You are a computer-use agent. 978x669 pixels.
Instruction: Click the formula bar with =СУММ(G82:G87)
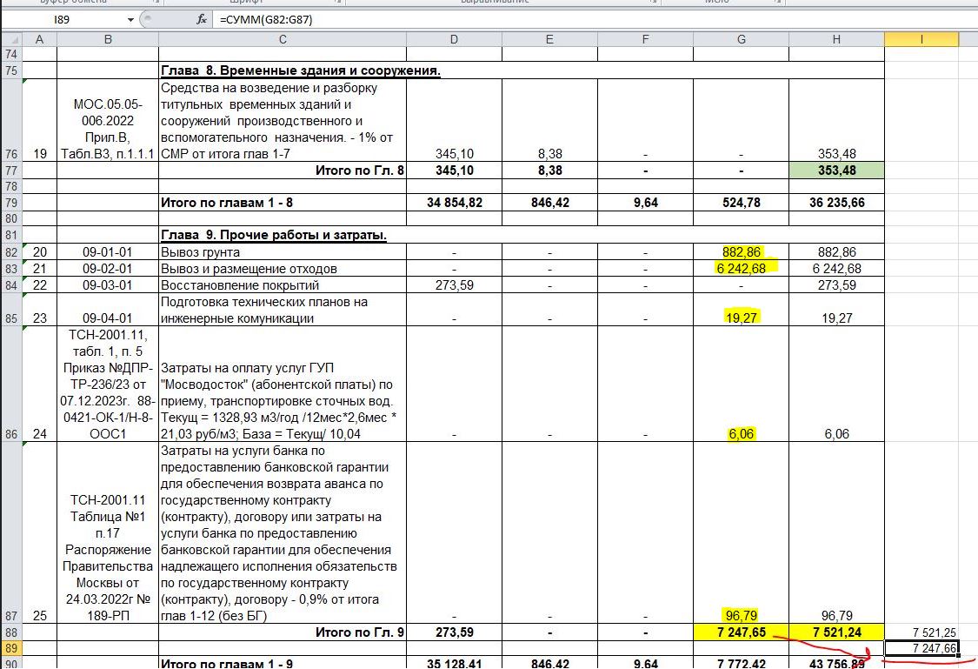595,19
